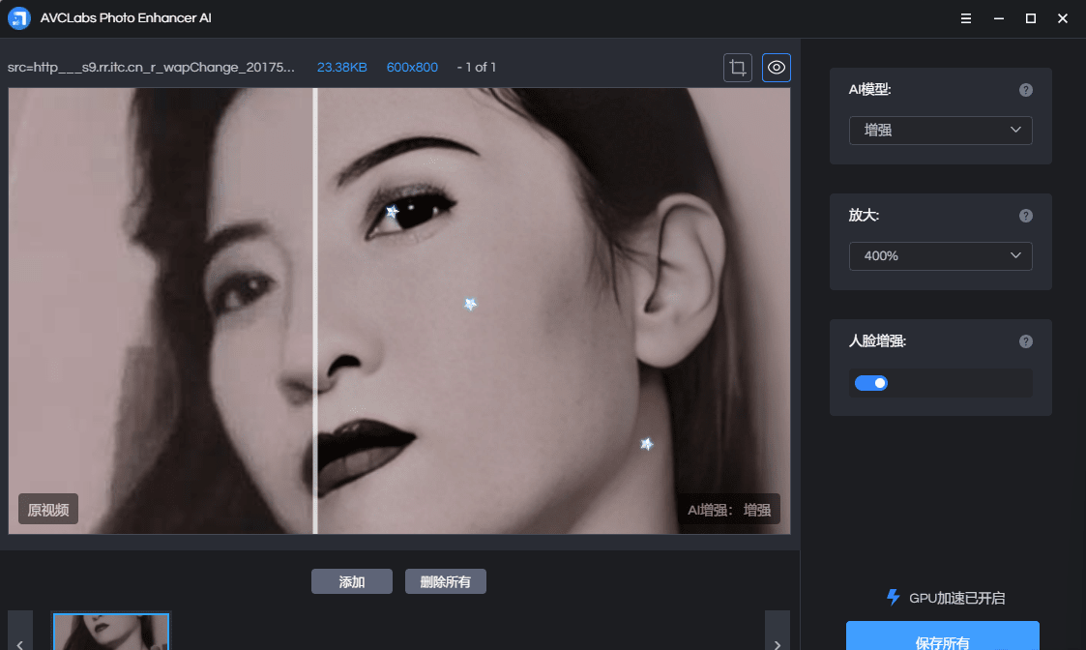Click the crop tool icon

pyautogui.click(x=738, y=67)
